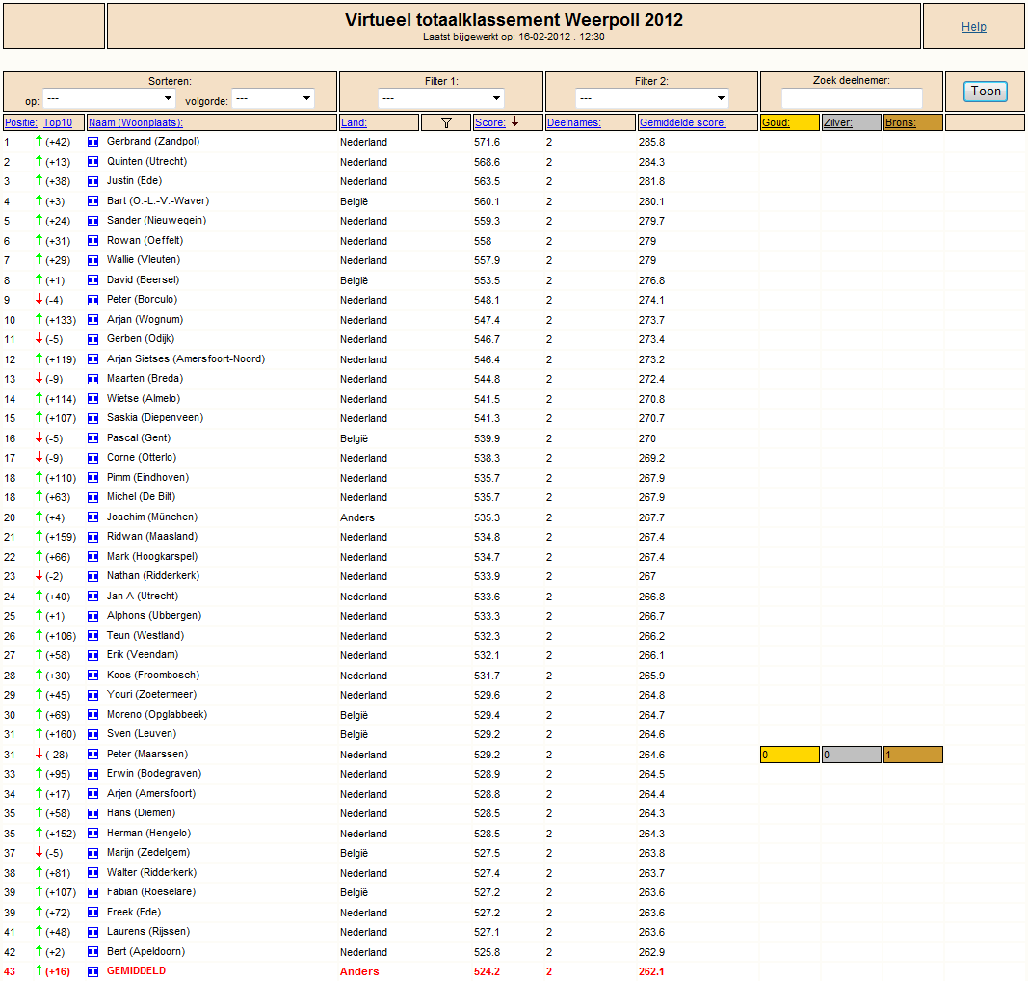Click the 'Anders' country for Joachim
This screenshot has width=1028, height=981.
[357, 517]
